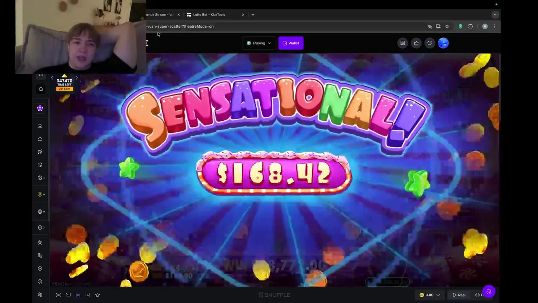Viewport: 538px width, 303px height.
Task: Open the blue user profile avatar
Action: click(443, 43)
